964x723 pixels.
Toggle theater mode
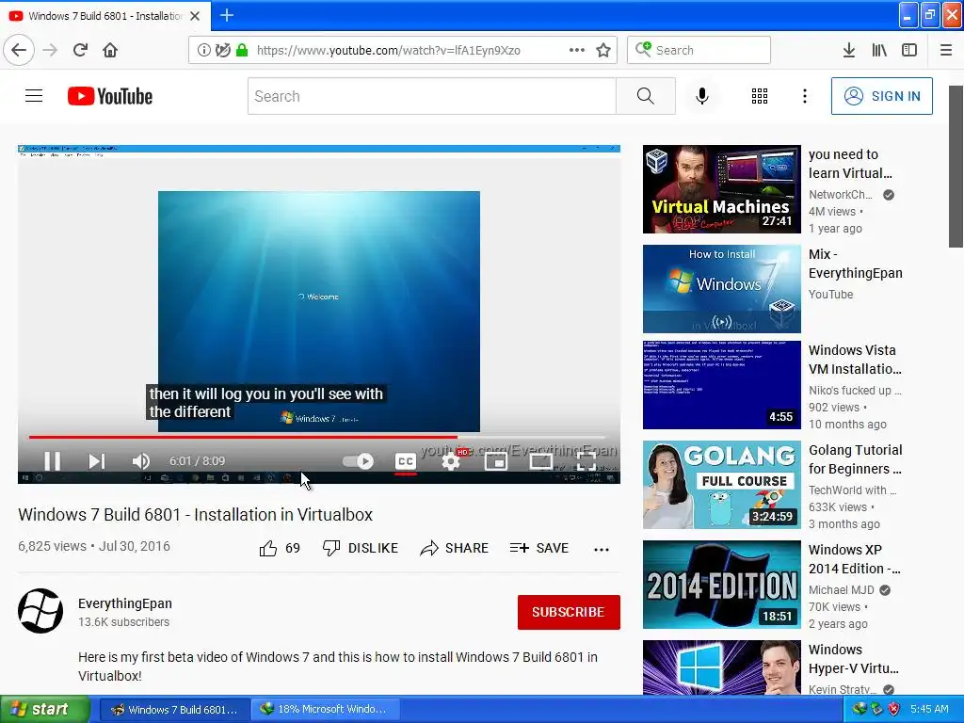point(541,461)
